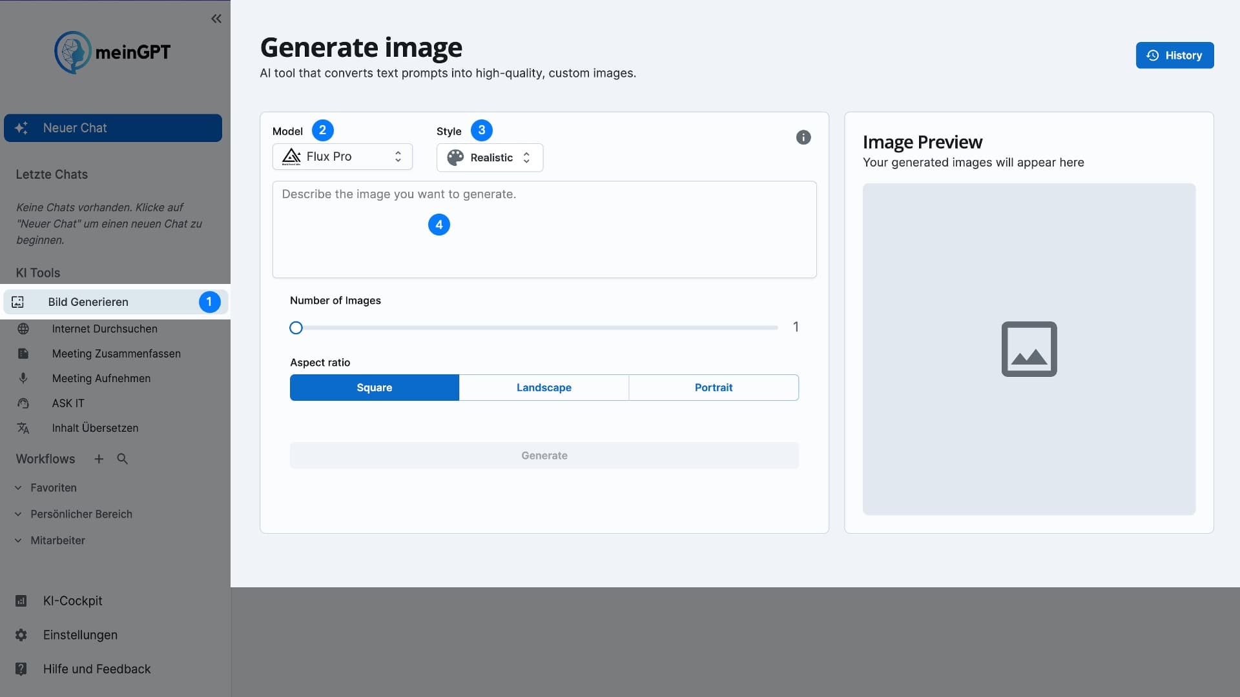Click the Number of Images slider handle
Screen dimensions: 1240x697
coord(296,328)
